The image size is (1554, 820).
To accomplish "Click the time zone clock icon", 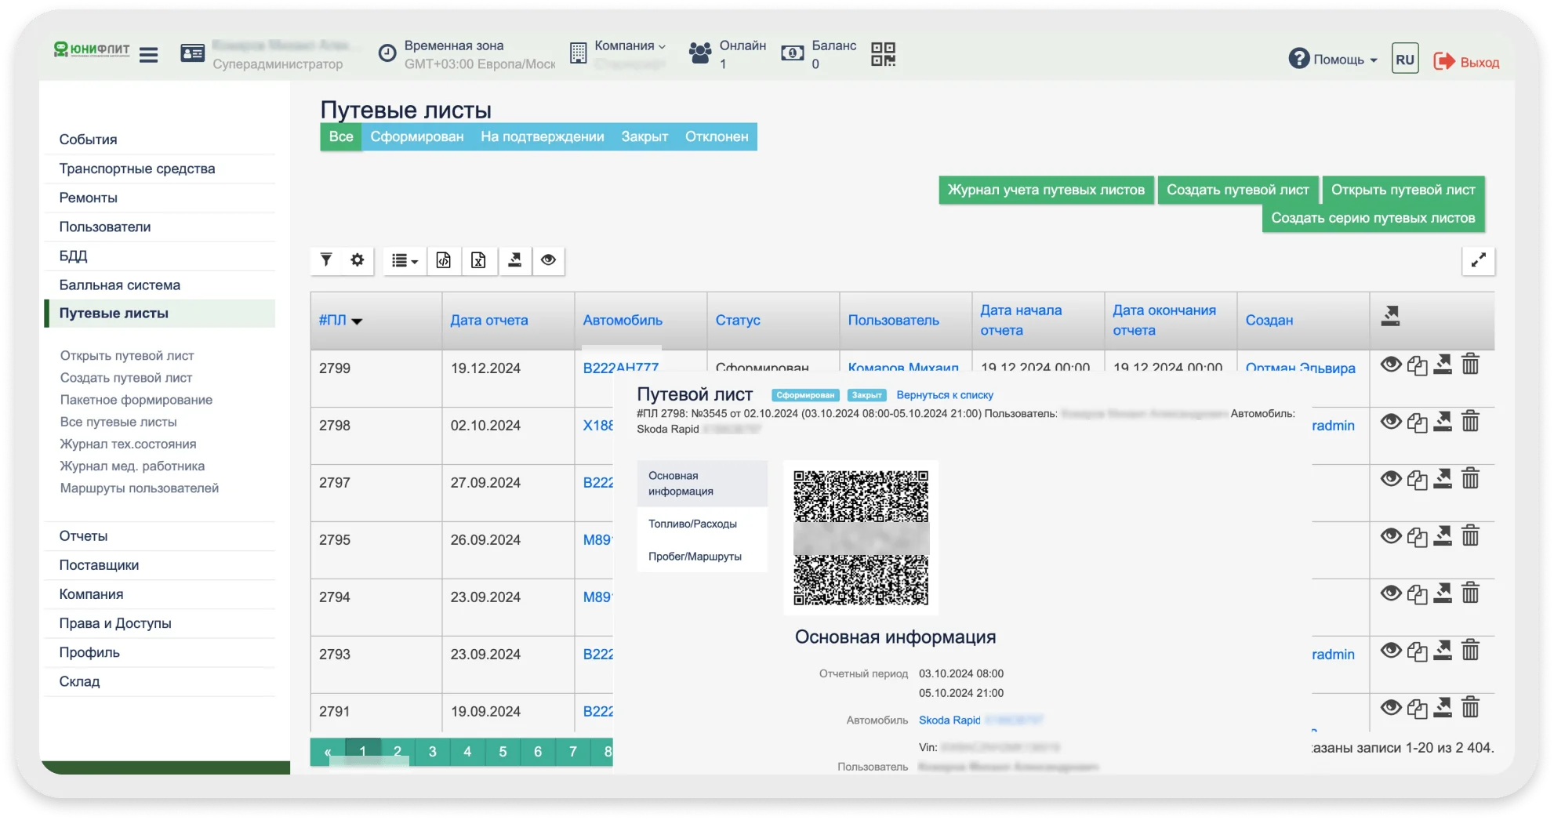I will 387,53.
